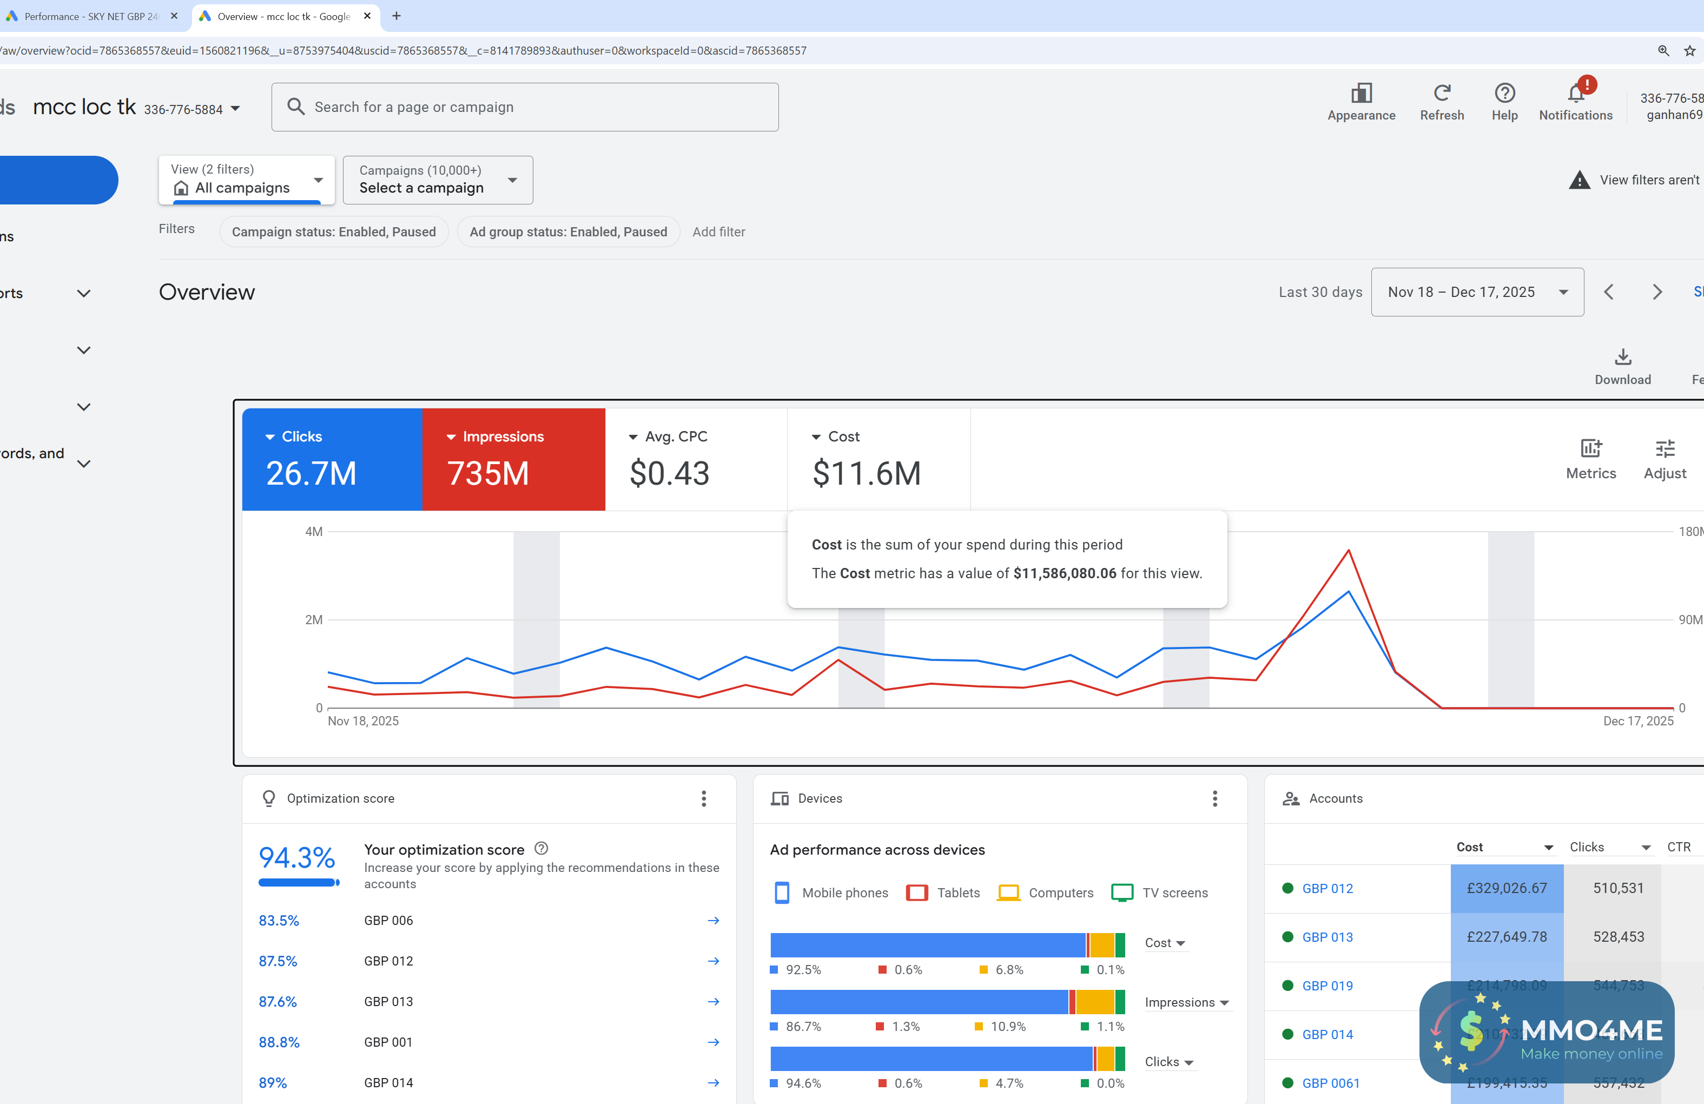Expand the Avg. CPC metric dropdown
Image resolution: width=1704 pixels, height=1104 pixels.
coord(633,437)
